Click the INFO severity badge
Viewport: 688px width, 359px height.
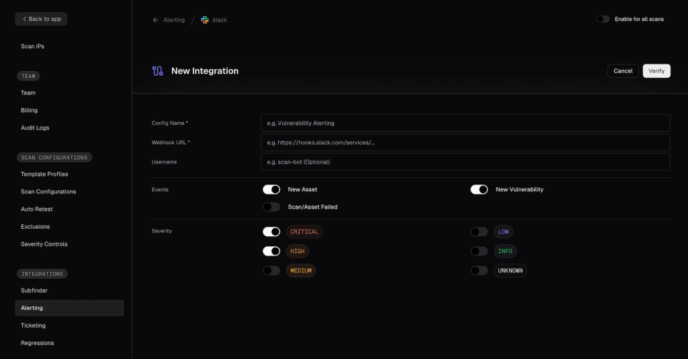point(505,251)
